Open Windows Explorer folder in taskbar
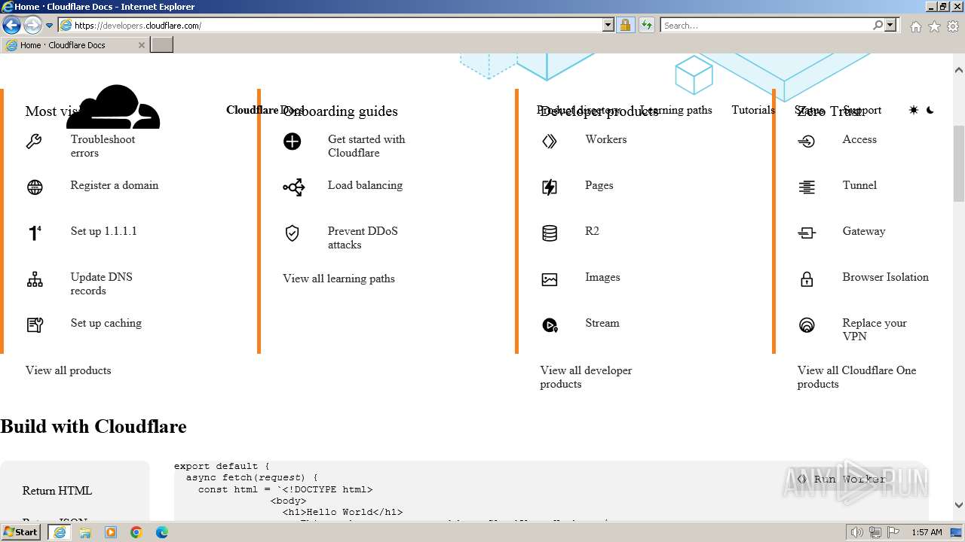This screenshot has width=965, height=542. click(85, 532)
